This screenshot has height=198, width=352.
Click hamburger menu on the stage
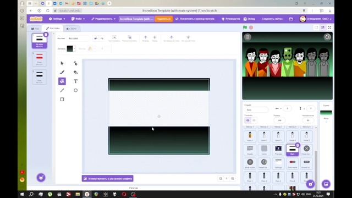click(248, 37)
